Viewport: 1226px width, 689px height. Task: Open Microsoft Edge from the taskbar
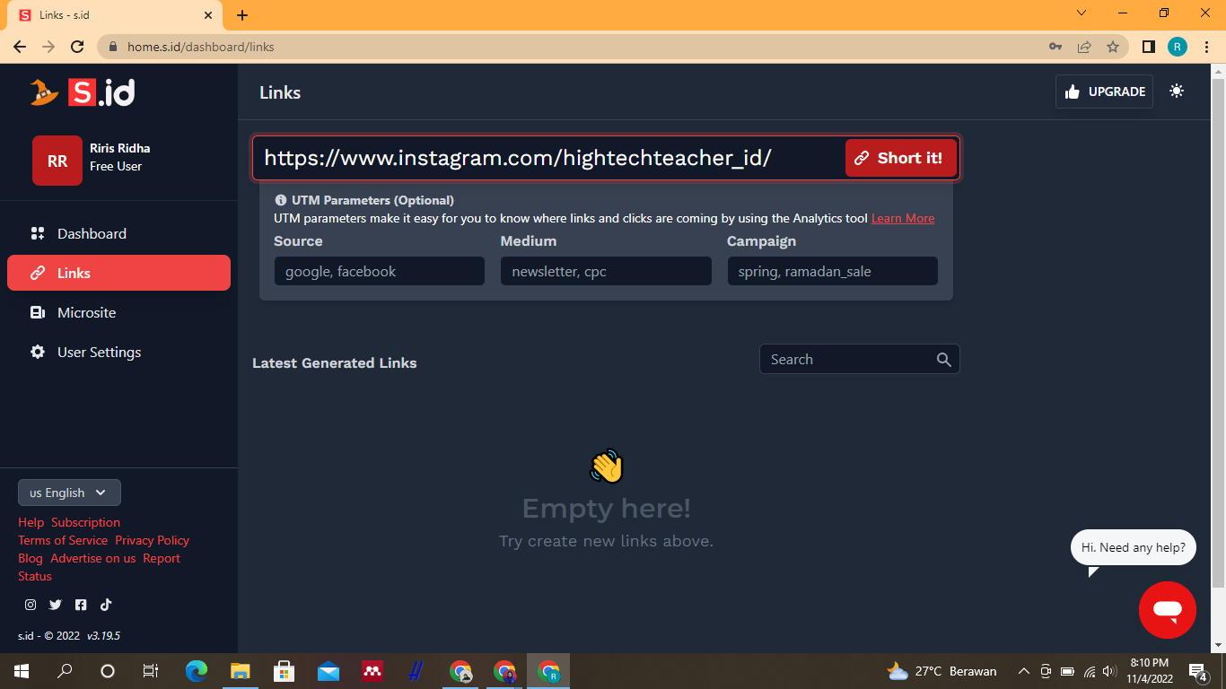point(196,671)
